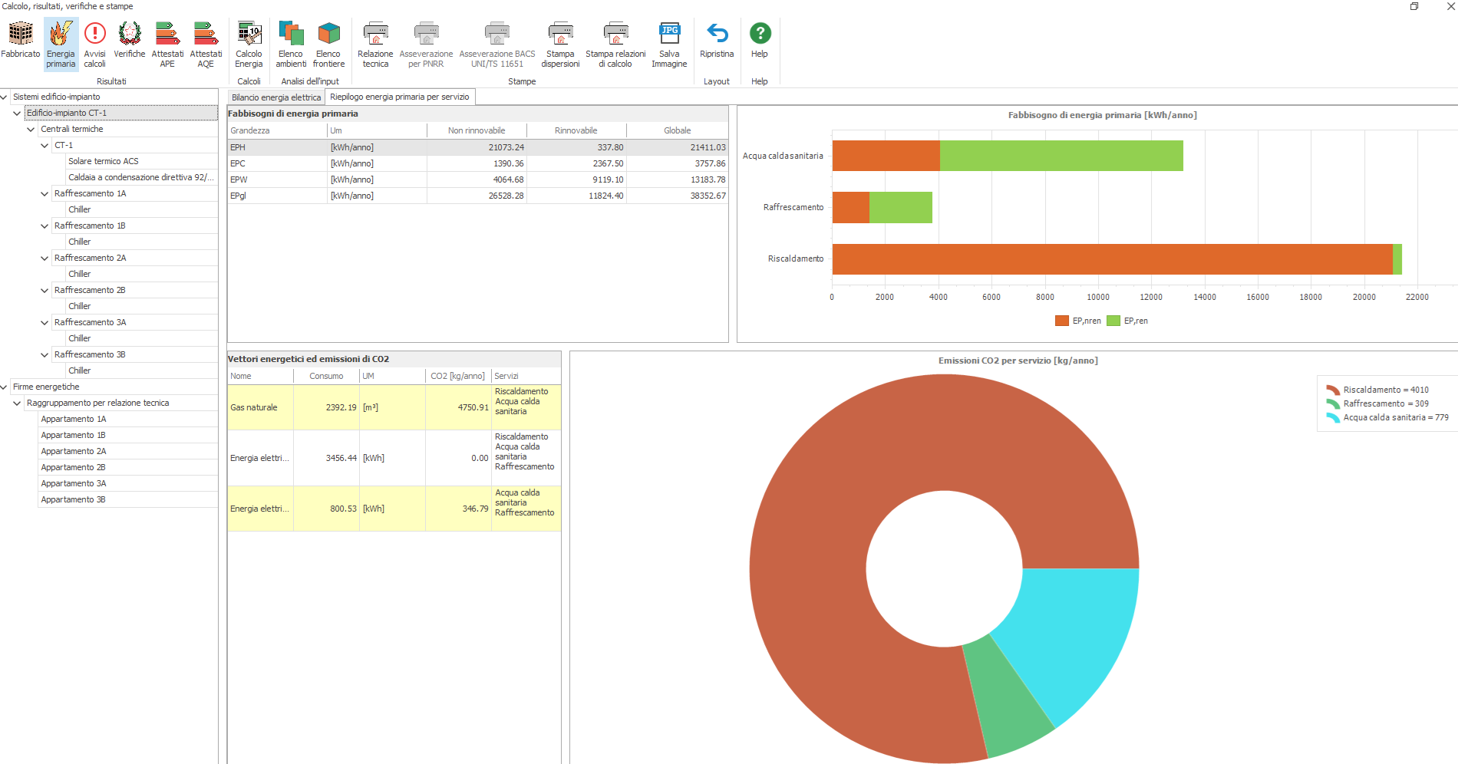The image size is (1458, 764).
Task: Collapse the Raffrescamento 1A node
Action: pos(45,194)
